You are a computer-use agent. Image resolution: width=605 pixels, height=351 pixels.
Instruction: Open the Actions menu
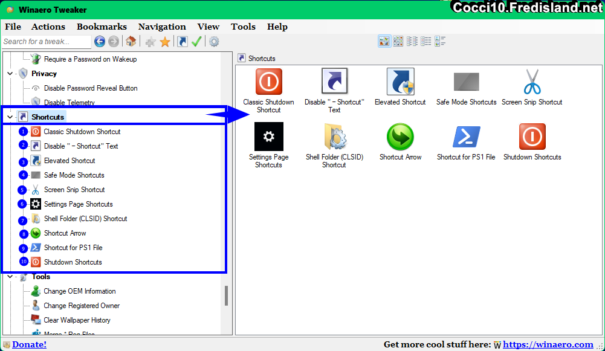tap(48, 27)
